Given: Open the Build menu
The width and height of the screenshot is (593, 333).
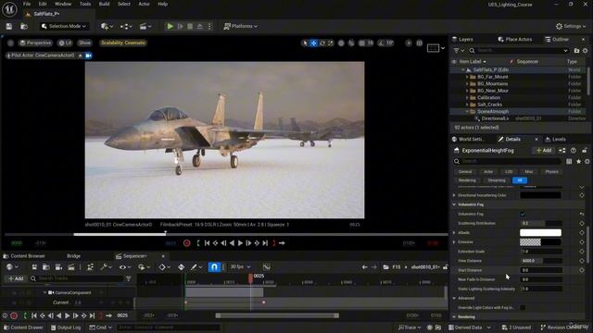Looking at the screenshot, I should 104,4.
